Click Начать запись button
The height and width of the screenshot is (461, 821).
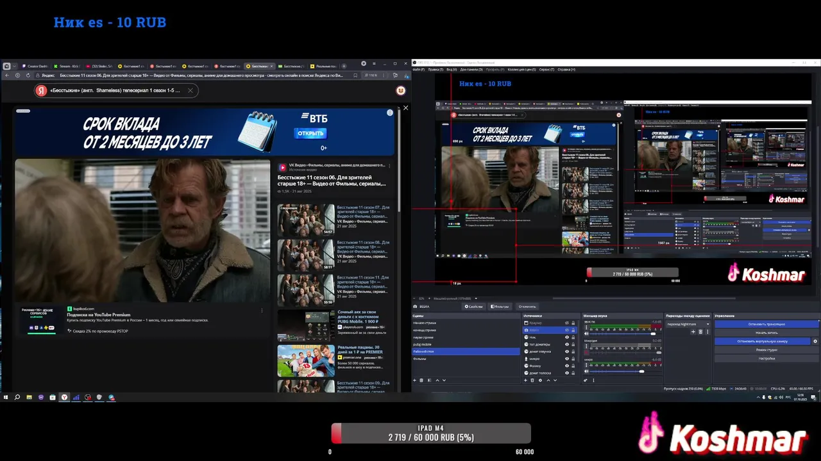point(766,333)
